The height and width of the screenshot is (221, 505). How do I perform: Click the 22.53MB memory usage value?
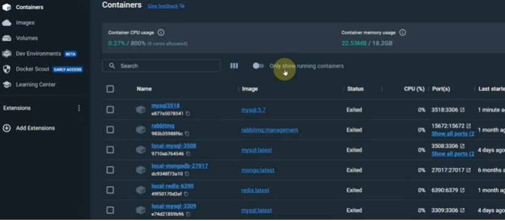[x=354, y=43]
